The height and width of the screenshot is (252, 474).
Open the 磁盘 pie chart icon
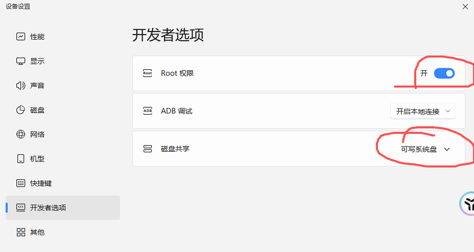(20, 110)
